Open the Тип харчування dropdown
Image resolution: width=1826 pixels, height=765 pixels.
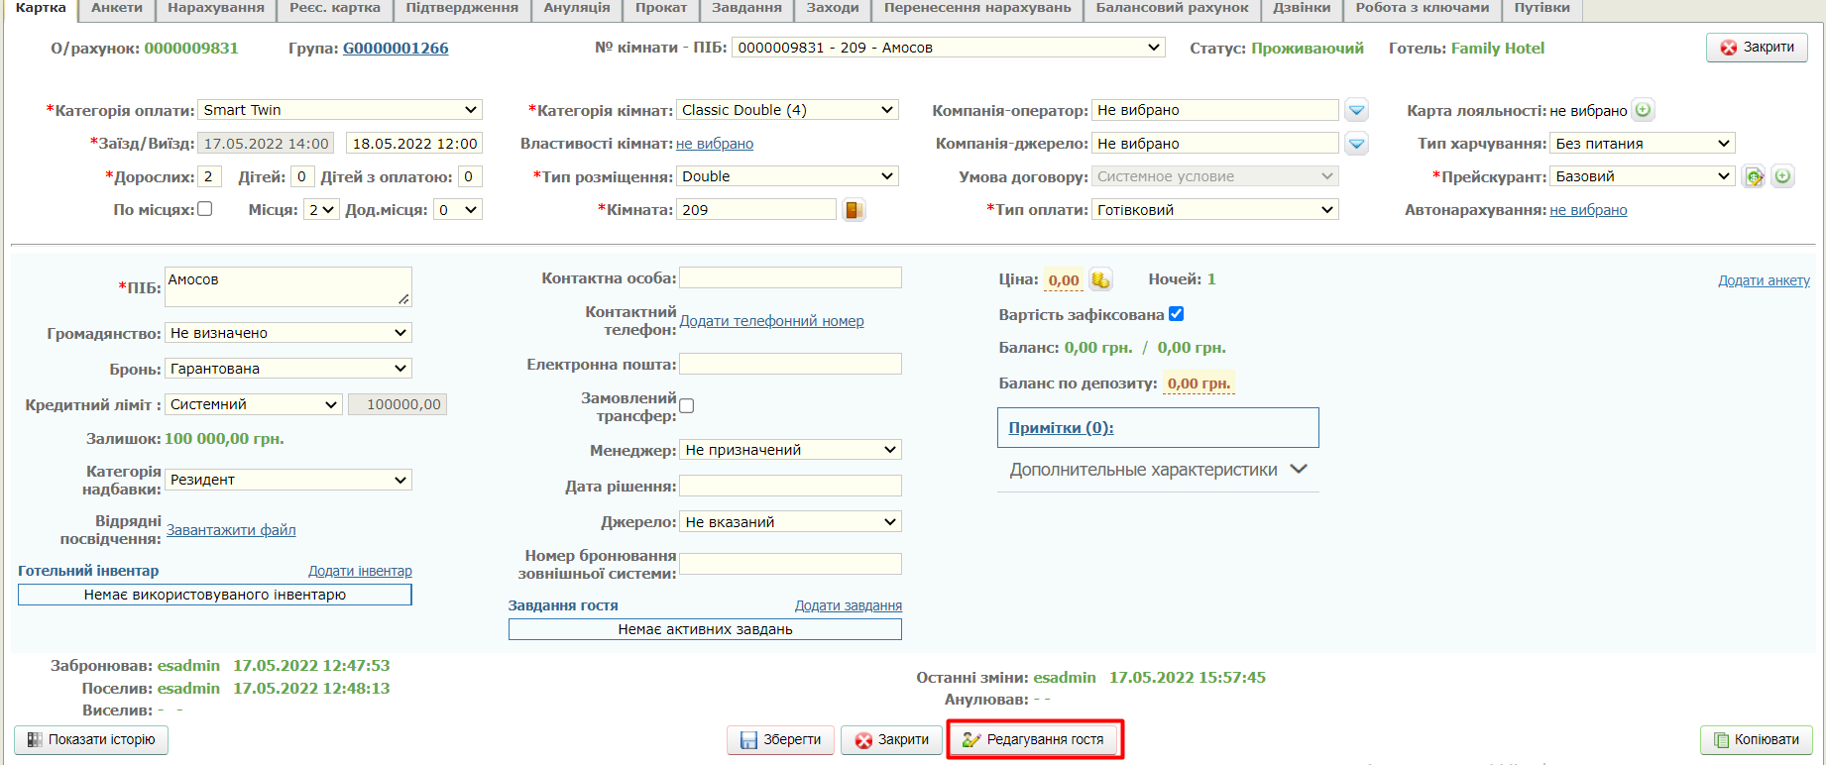click(1642, 144)
